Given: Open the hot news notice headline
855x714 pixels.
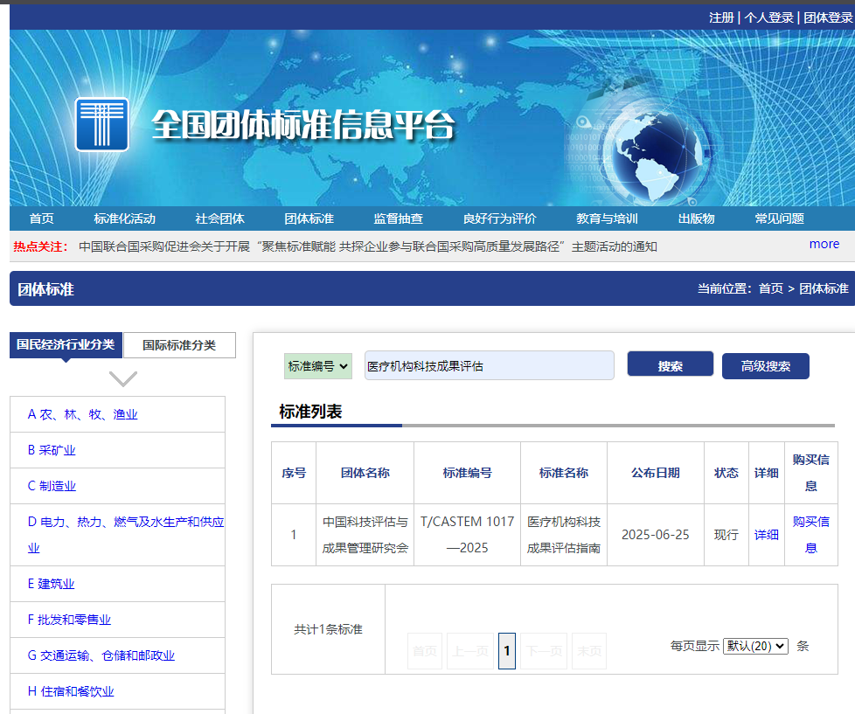Looking at the screenshot, I should click(x=367, y=246).
